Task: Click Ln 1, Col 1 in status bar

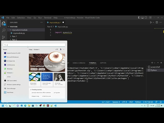Action: pyautogui.click(x=106, y=102)
